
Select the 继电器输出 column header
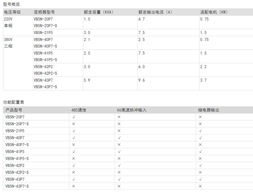(x=209, y=110)
